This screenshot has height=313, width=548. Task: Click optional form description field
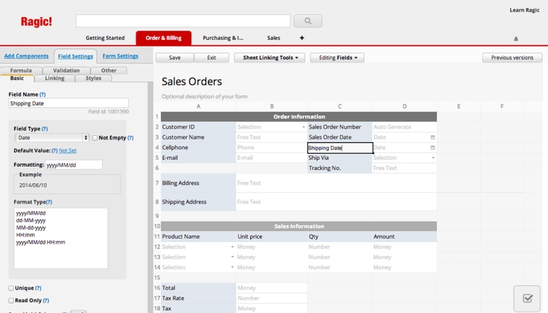(204, 96)
